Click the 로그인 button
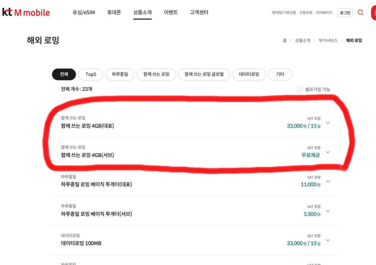 (x=345, y=13)
